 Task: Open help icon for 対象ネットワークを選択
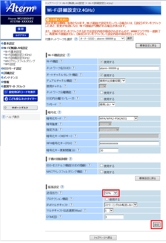tap(76, 39)
